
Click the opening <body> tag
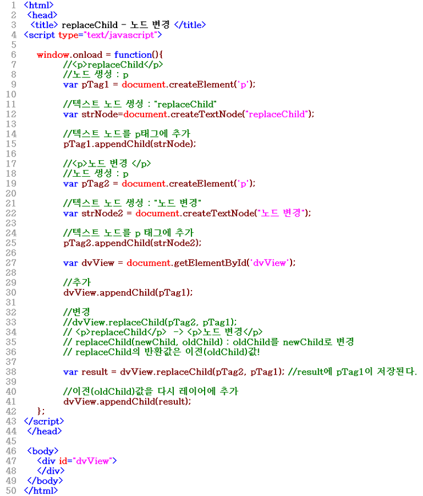click(43, 451)
